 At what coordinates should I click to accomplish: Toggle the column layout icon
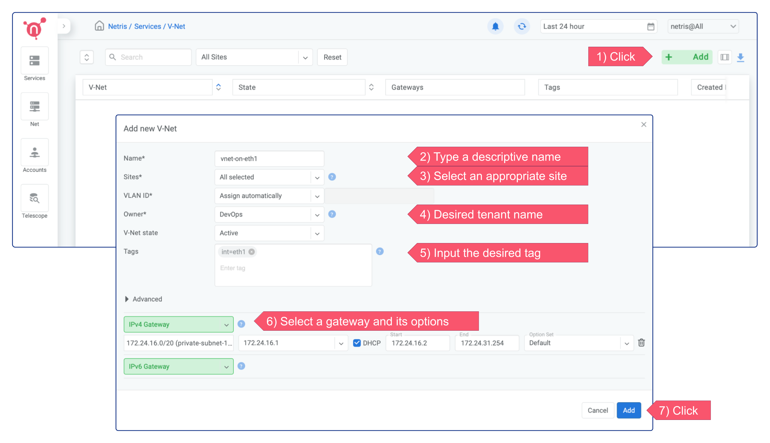(724, 57)
